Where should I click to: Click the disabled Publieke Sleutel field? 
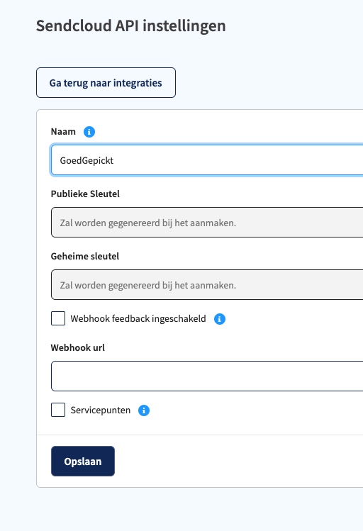[x=207, y=223]
